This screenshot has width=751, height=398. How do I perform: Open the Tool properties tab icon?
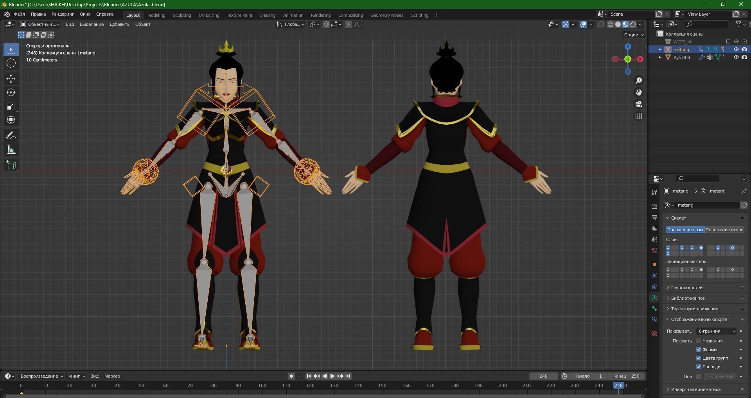[x=654, y=192]
